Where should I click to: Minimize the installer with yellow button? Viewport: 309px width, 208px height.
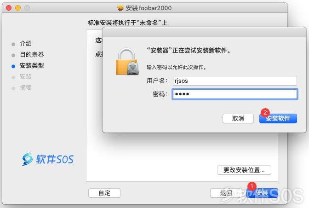18,8
